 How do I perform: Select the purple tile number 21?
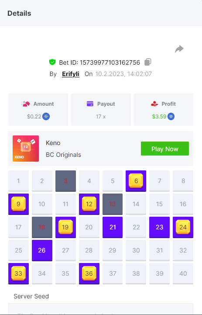coord(113,227)
